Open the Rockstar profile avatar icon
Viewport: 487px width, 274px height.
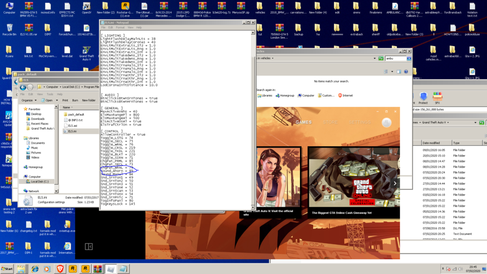[x=386, y=122]
